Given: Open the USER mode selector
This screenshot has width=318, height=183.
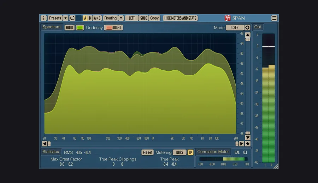Looking at the screenshot, I should [x=235, y=27].
